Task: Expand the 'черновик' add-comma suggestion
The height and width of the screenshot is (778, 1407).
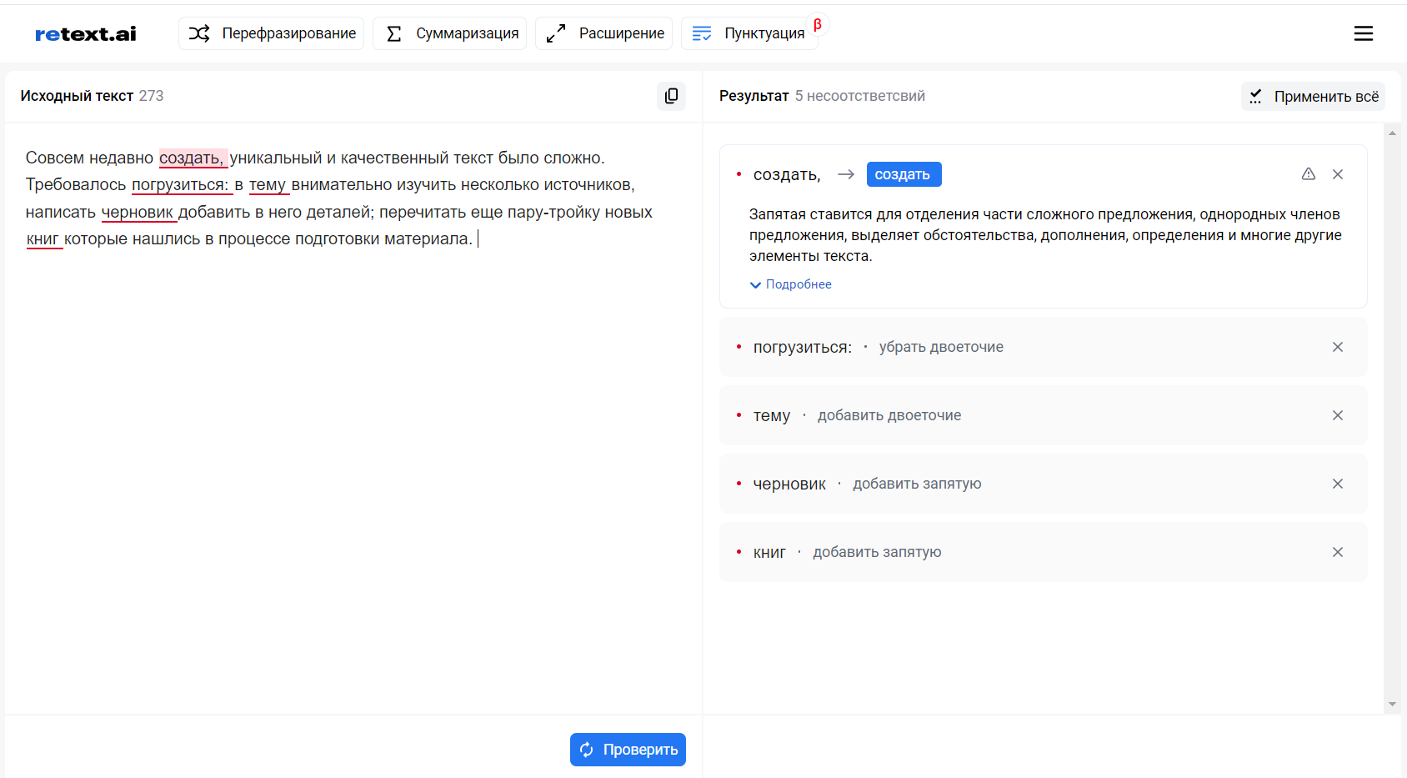Action: click(916, 484)
